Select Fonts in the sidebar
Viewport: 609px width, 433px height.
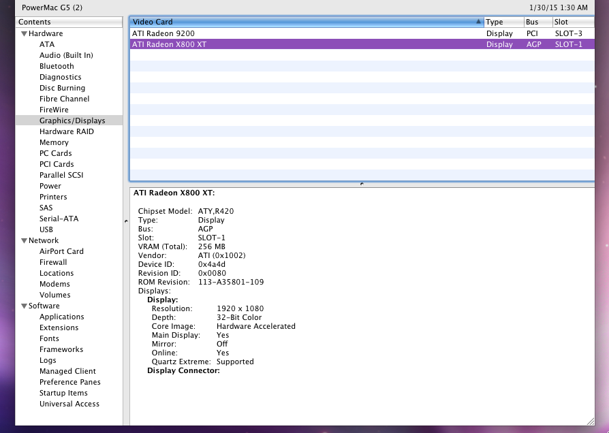(49, 338)
